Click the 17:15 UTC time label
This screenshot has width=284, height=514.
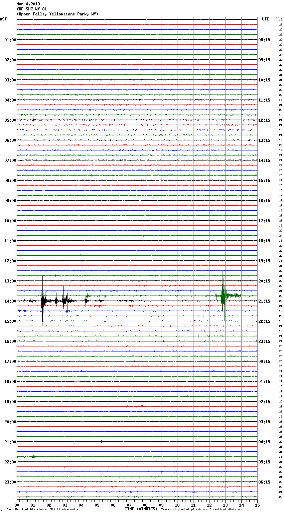coord(264,221)
